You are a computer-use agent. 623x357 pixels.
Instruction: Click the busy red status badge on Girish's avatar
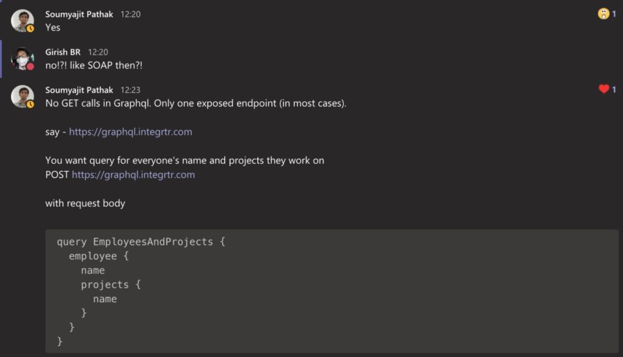[x=30, y=66]
